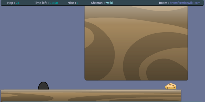
Task: Click the "Shaman :" label
Action: pos(98,3)
